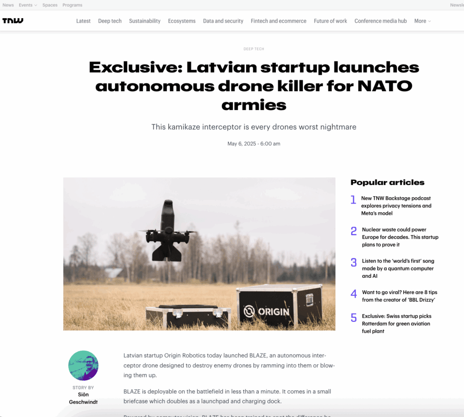Open article about quantum computer song
Viewport: 464px width, 417px height.
click(398, 268)
